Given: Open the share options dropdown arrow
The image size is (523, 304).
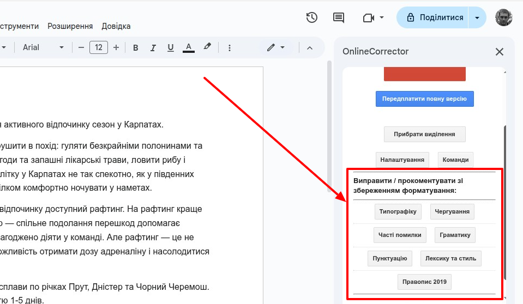Looking at the screenshot, I should tap(477, 17).
